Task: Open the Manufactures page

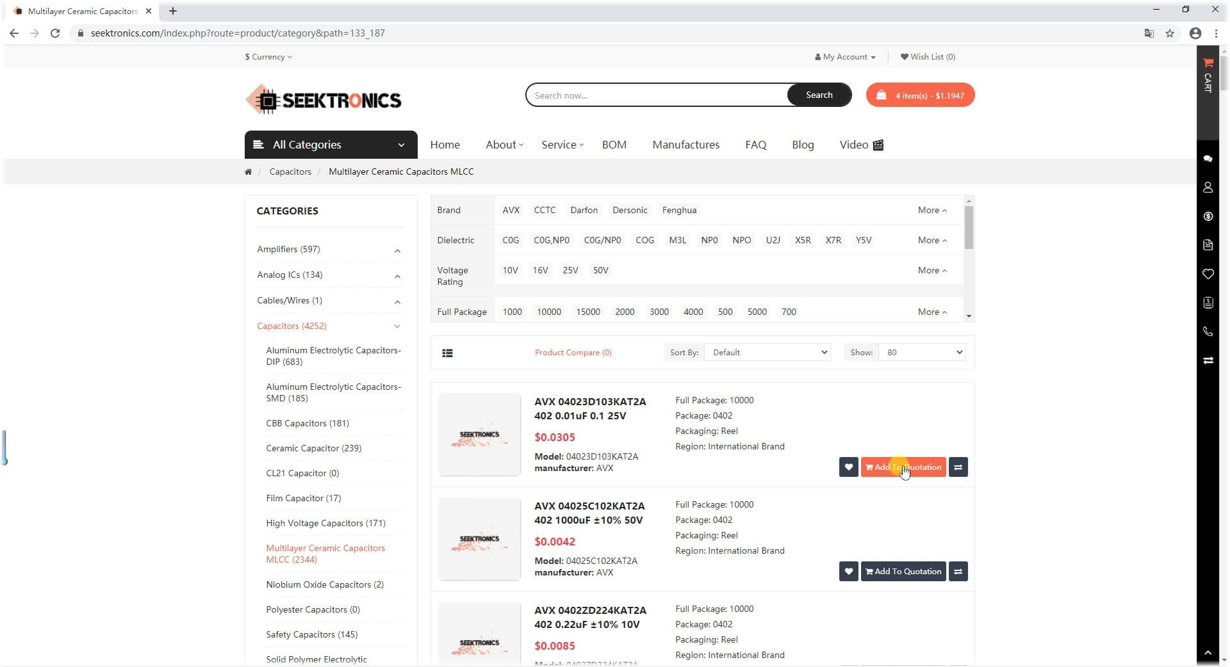Action: point(685,145)
